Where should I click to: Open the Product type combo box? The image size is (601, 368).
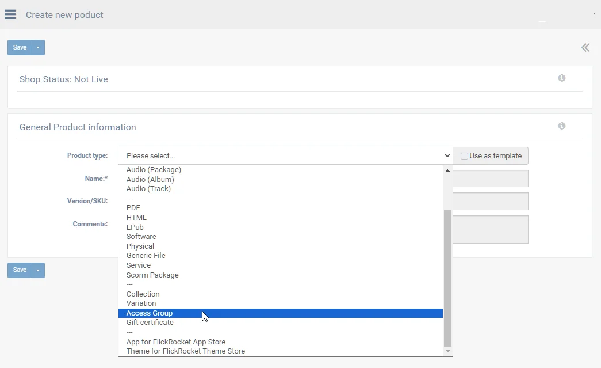(x=285, y=156)
